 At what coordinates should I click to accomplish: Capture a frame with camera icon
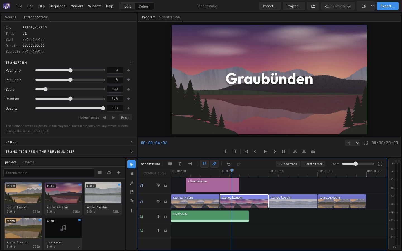click(x=313, y=151)
